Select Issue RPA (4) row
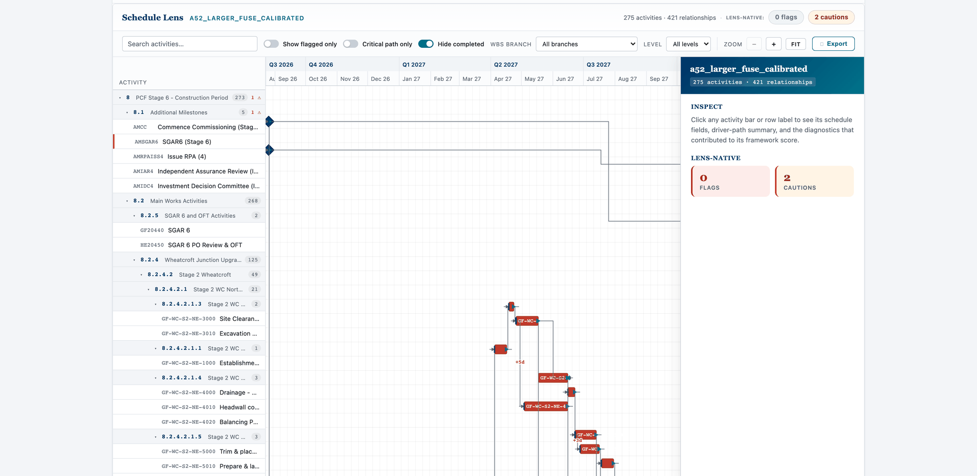The image size is (977, 476). 189,157
